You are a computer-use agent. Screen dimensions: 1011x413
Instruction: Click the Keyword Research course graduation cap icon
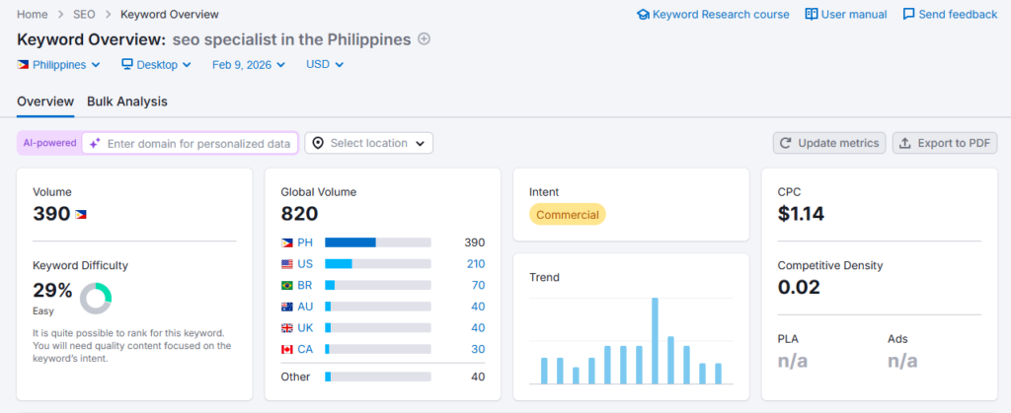(x=643, y=15)
